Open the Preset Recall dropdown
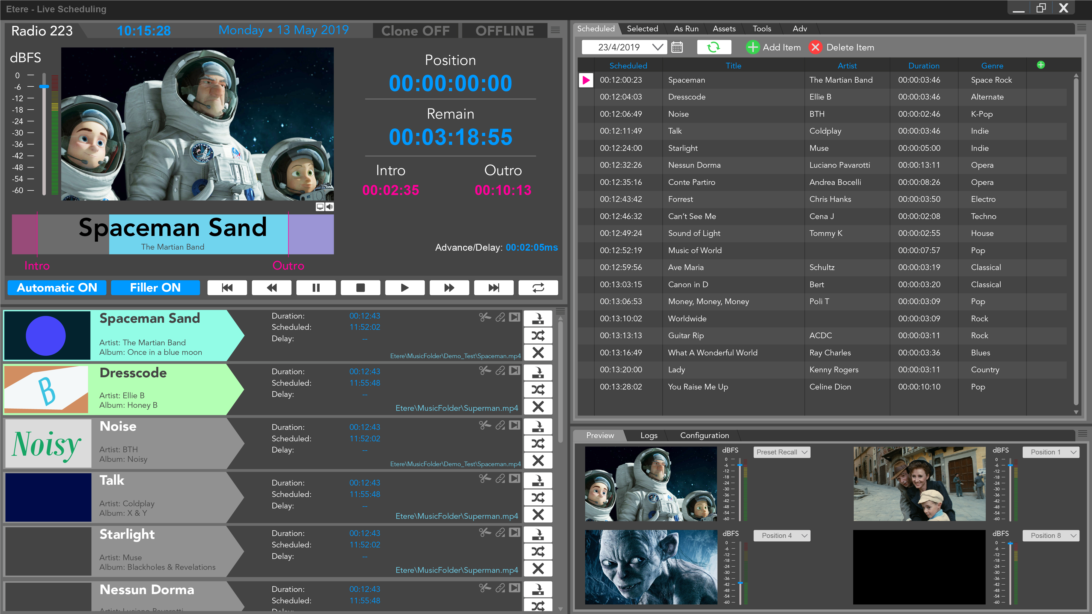The height and width of the screenshot is (614, 1092). (x=782, y=452)
